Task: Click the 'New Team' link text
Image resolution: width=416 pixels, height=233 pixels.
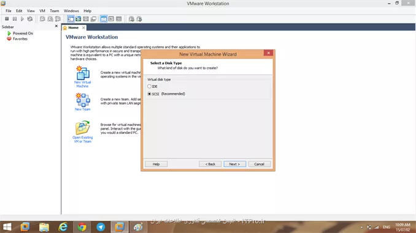Action: 82,109
